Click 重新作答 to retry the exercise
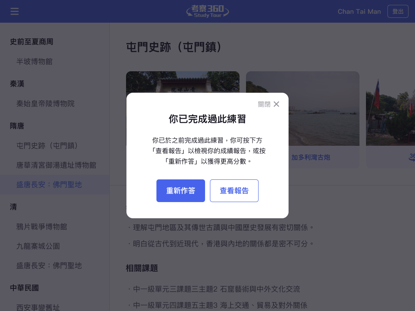The image size is (415, 311). tap(181, 191)
